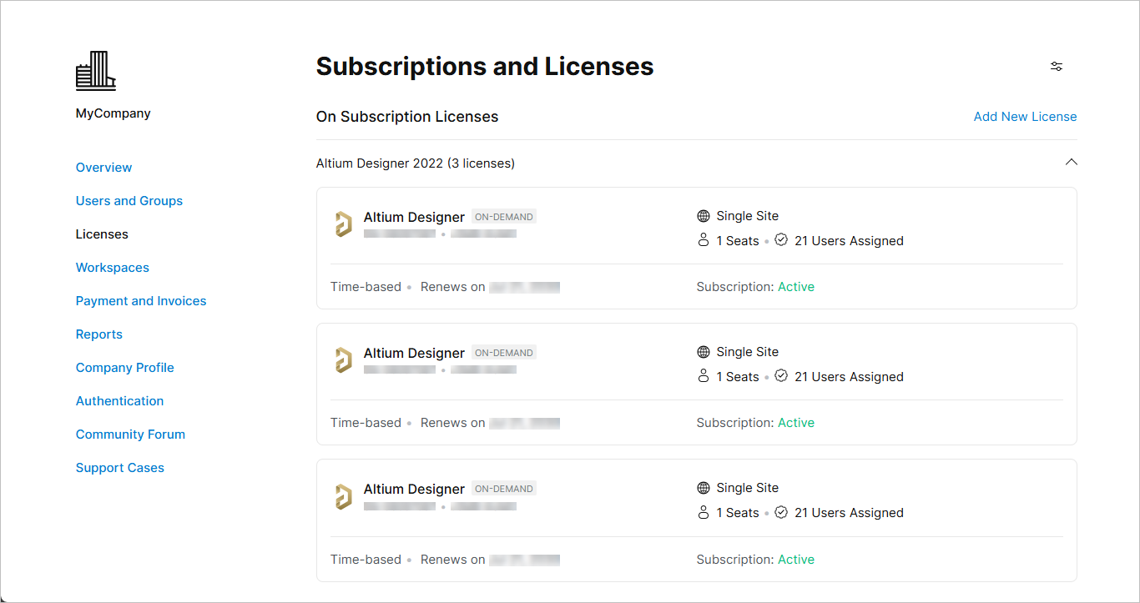Navigate to Workspaces
This screenshot has width=1140, height=603.
(113, 268)
